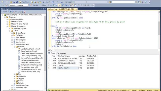This screenshot has width=161, height=91.
Task: Select the dbo.Enterprise table
Action: pyautogui.click(x=21, y=40)
